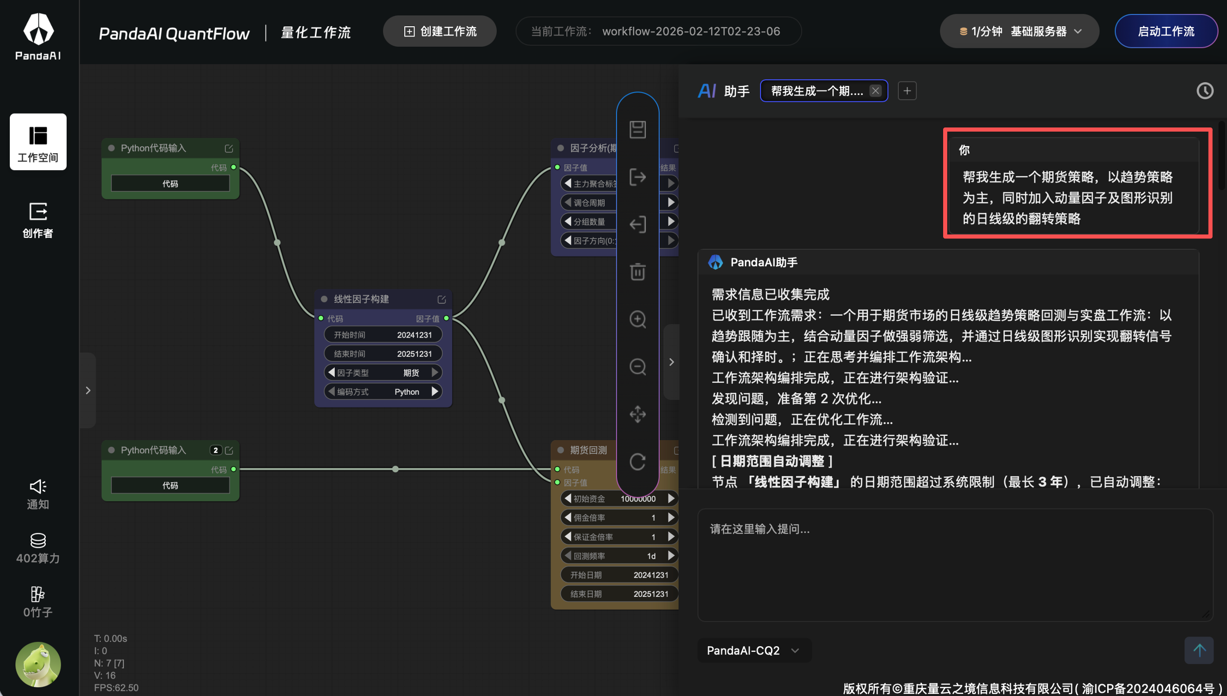Increase 初始资金 with its right arrow

click(671, 499)
